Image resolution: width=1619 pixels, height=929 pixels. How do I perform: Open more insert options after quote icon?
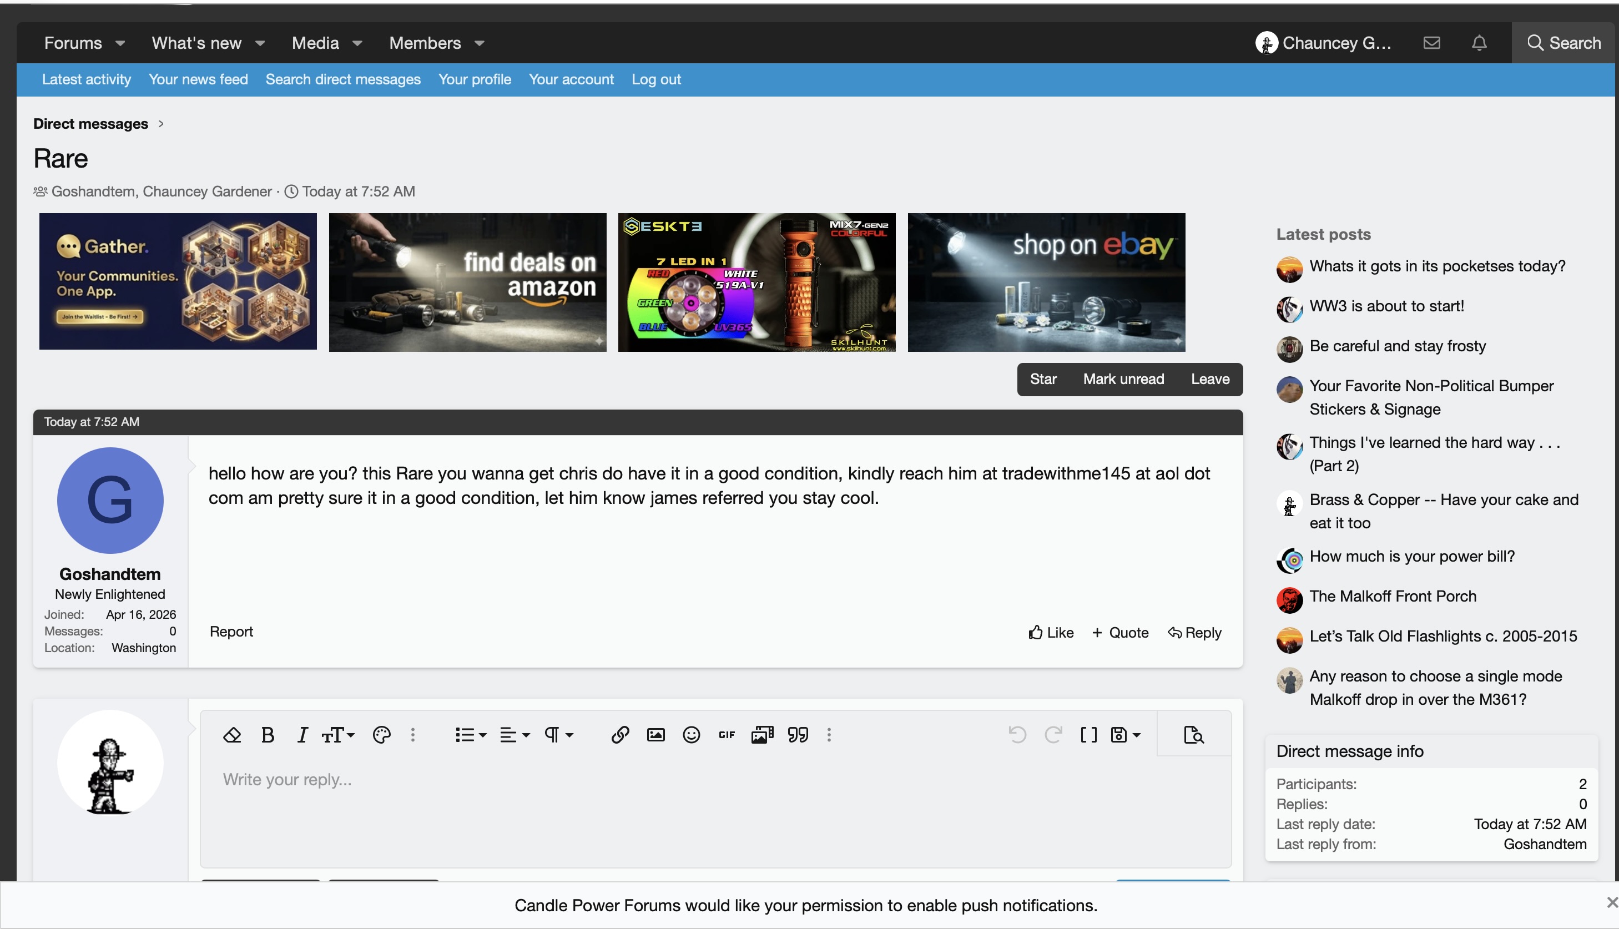pos(829,735)
